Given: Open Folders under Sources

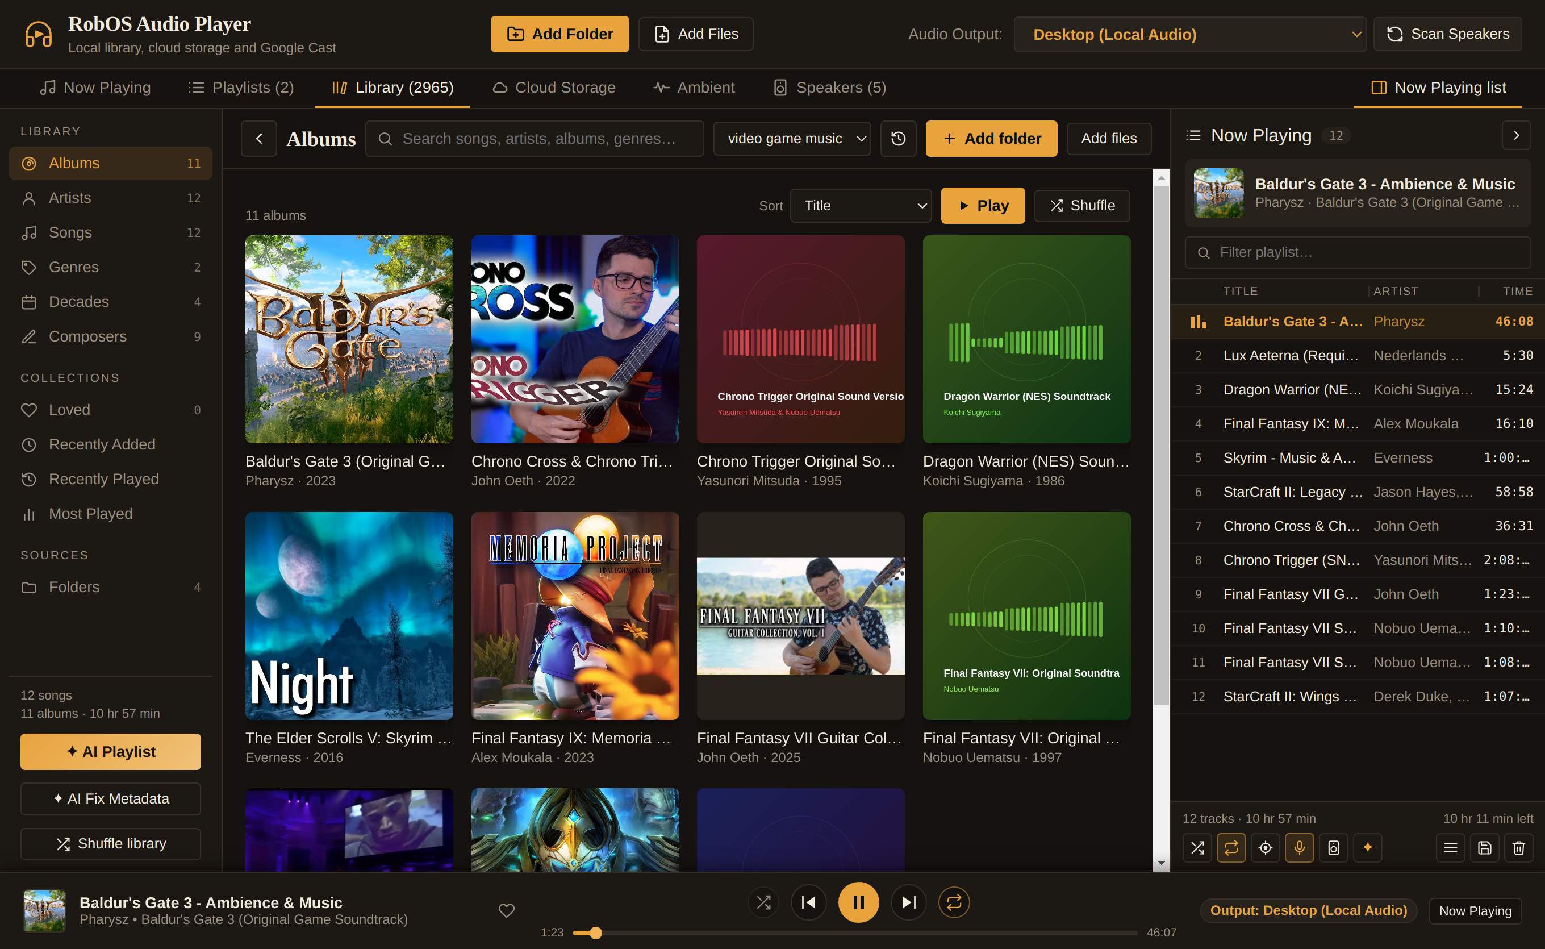Looking at the screenshot, I should (110, 587).
